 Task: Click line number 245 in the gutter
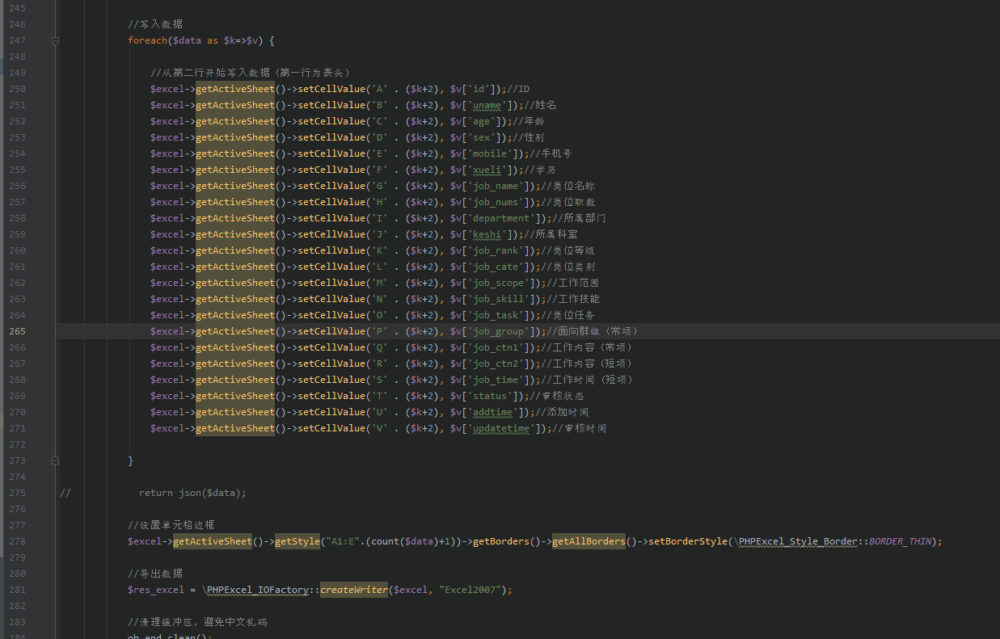click(x=17, y=7)
